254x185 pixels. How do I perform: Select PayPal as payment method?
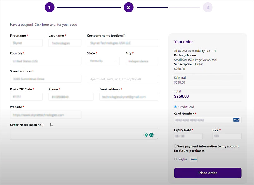coord(175,159)
